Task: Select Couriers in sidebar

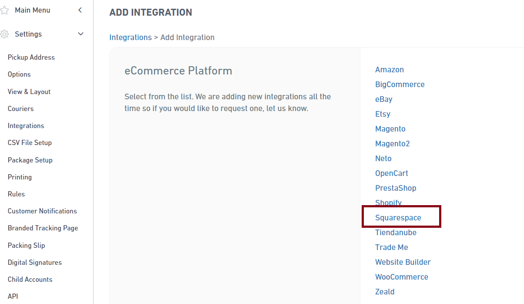Action: coord(20,109)
